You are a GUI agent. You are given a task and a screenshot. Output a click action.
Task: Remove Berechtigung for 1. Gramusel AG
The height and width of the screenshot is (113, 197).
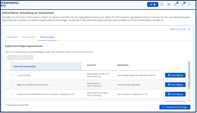pos(176,75)
